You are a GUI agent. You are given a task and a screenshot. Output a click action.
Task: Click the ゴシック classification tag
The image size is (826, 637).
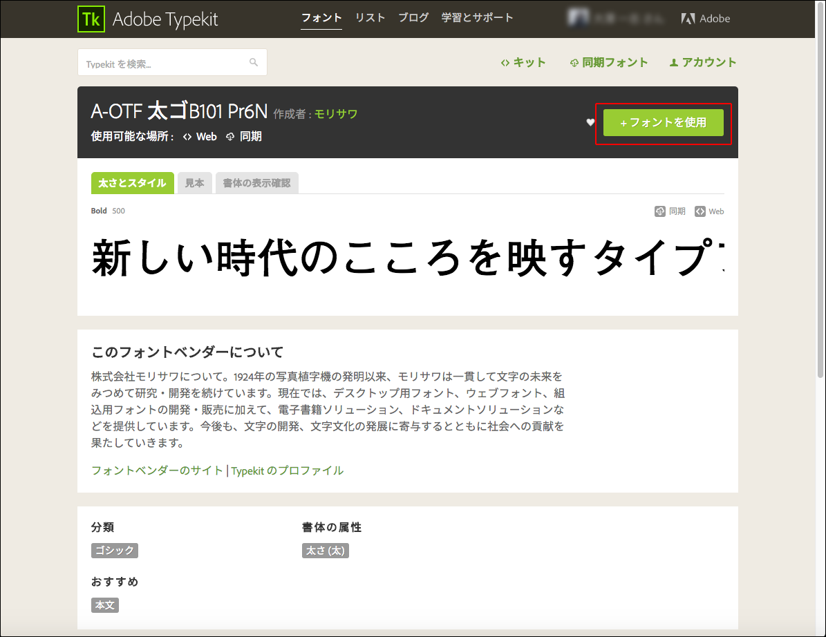[x=114, y=551]
